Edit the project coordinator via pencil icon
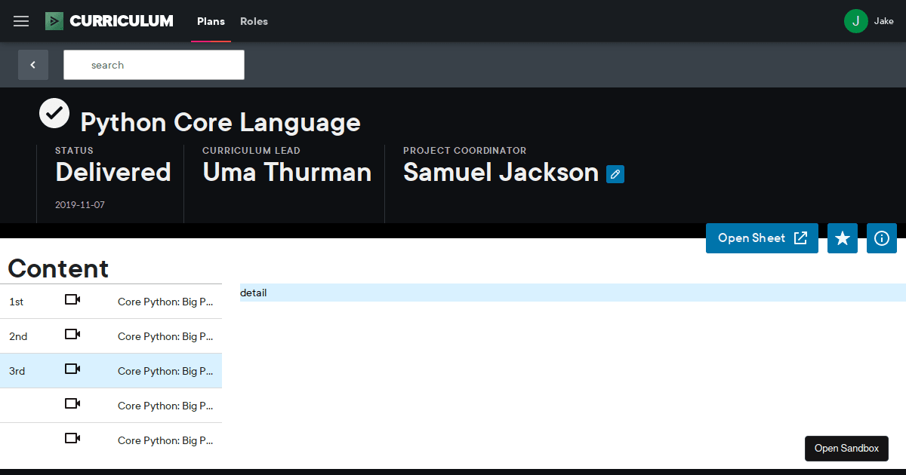The image size is (906, 475). [615, 174]
